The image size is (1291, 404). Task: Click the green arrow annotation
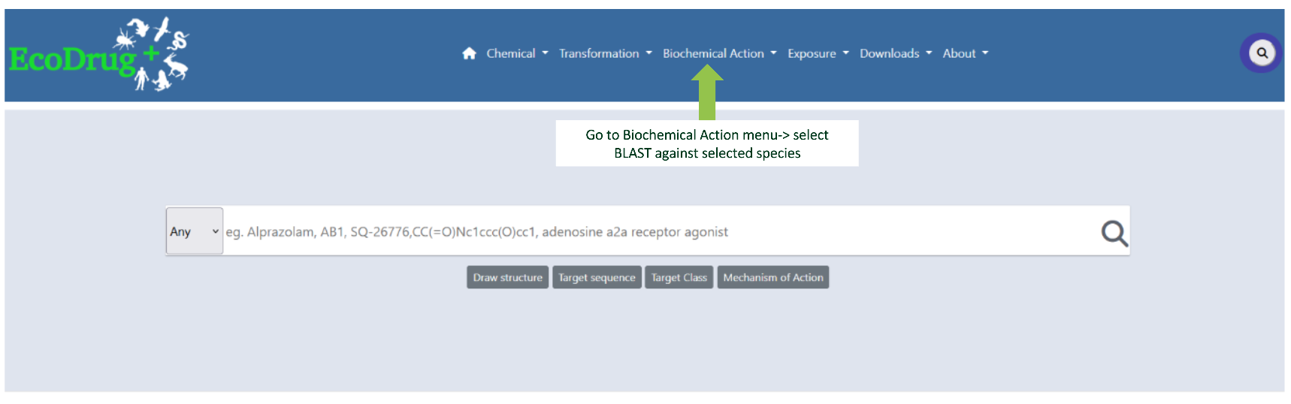[707, 92]
